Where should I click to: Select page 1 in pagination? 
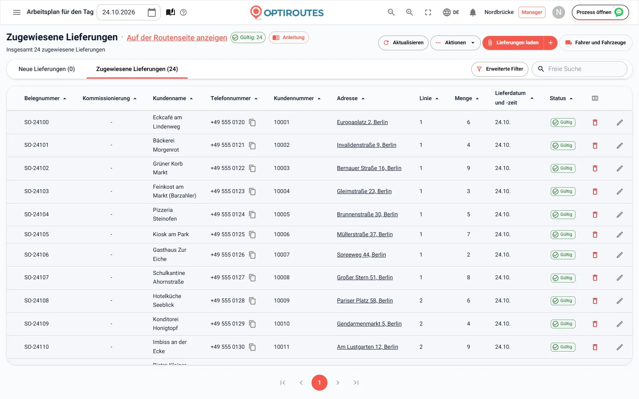pyautogui.click(x=319, y=383)
